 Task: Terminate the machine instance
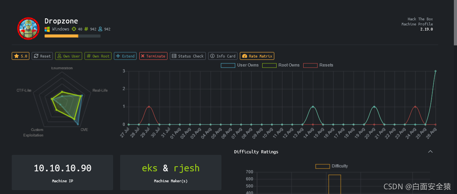153,56
